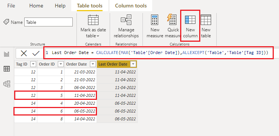Click inside the DAX formula bar
This screenshot has width=279, height=136.
coord(159,53)
